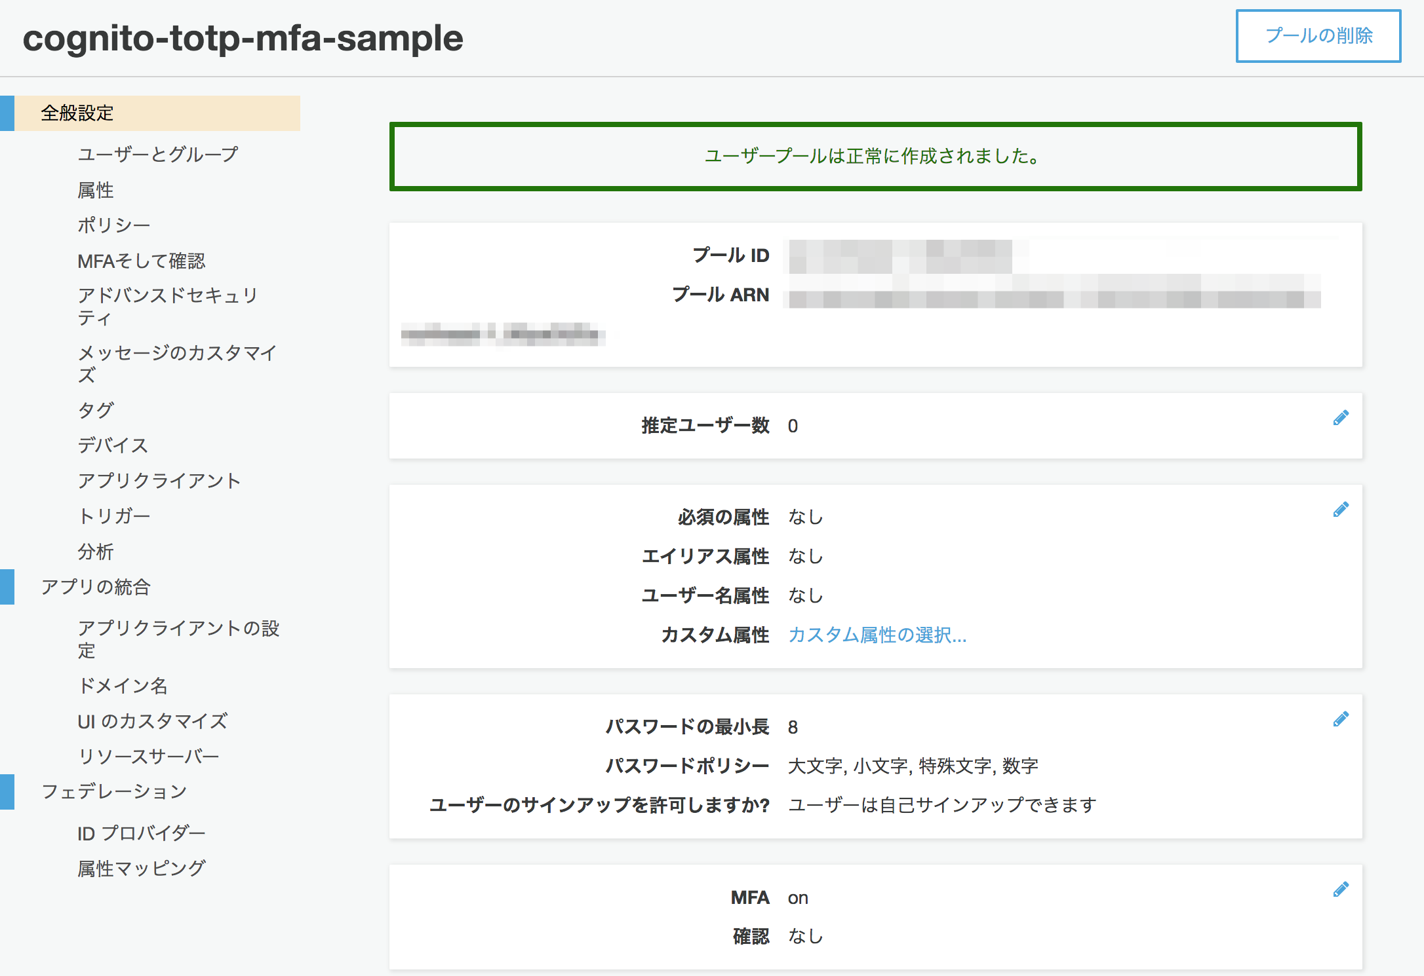This screenshot has height=976, width=1424.
Task: Open ポリシー settings
Action: pyautogui.click(x=113, y=225)
